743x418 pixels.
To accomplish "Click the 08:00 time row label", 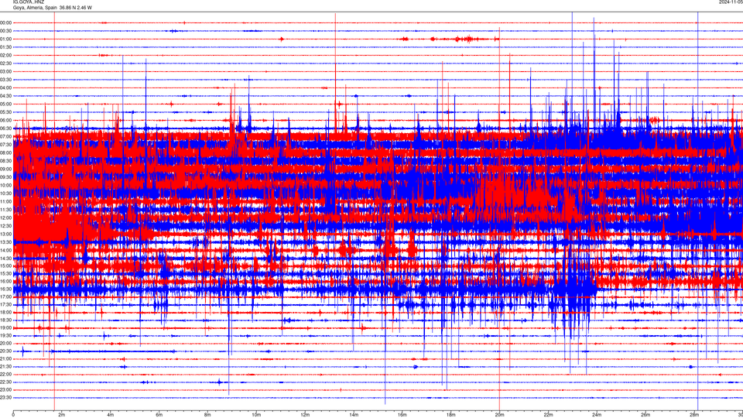I will [x=5, y=152].
